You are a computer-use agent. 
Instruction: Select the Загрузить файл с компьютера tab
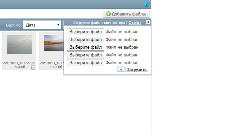(99, 22)
